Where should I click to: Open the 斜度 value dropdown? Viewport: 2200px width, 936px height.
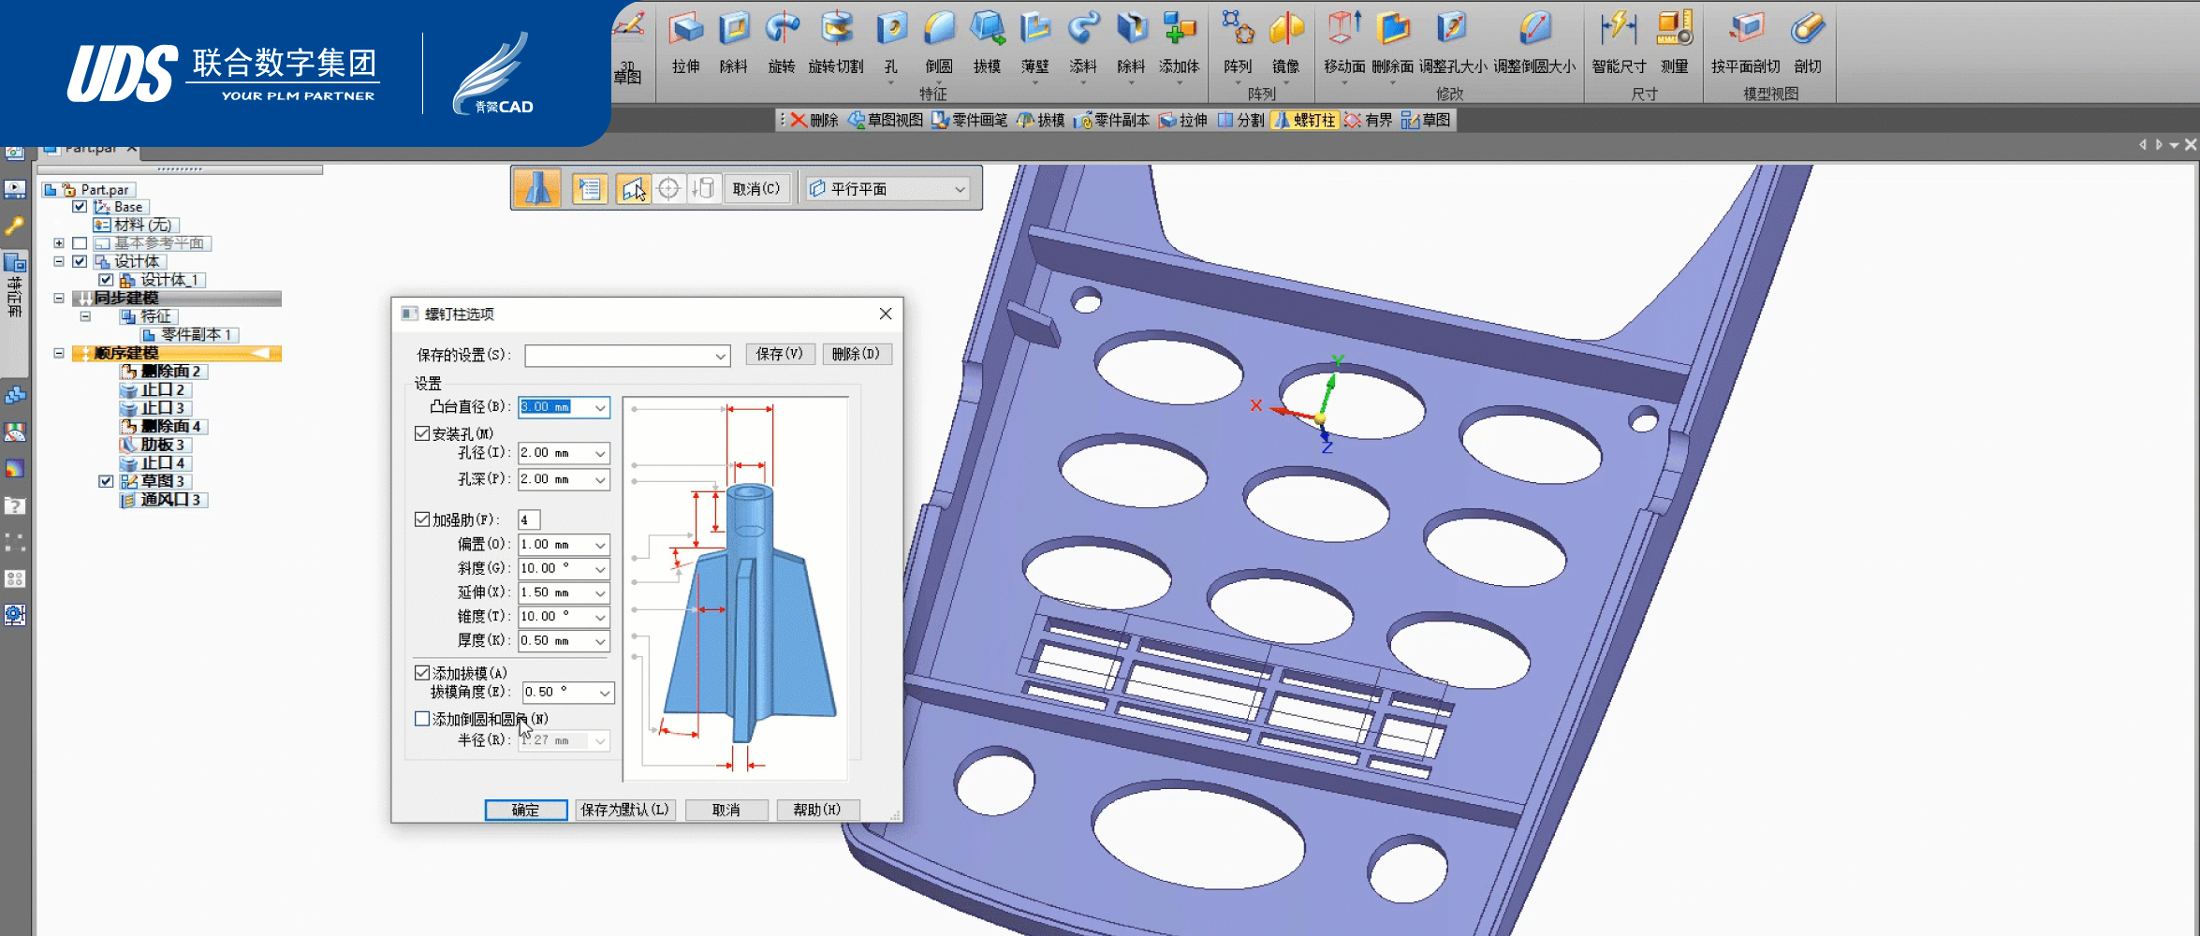pos(600,569)
